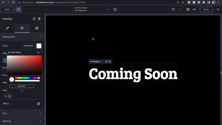Viewport: 222px width, 125px height.
Task: Click the Heading label on canvas toolbar
Action: pos(96,61)
